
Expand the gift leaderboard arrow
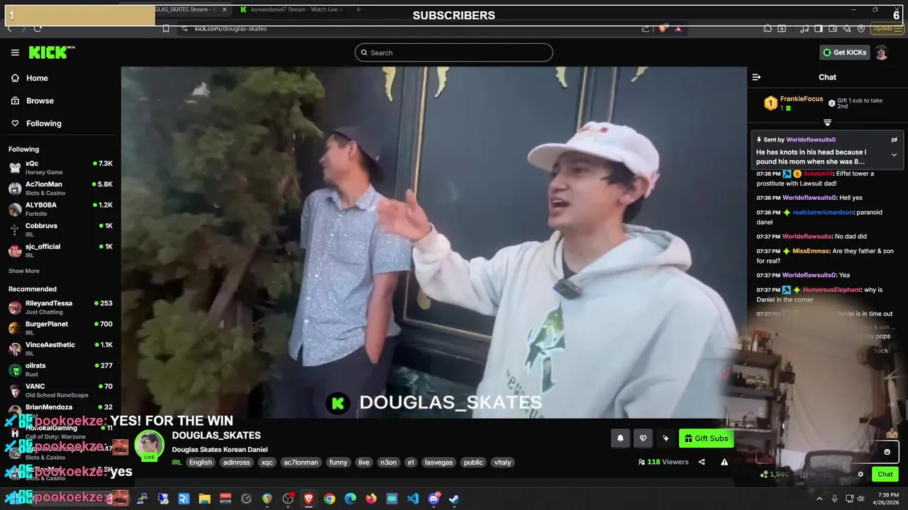[827, 123]
